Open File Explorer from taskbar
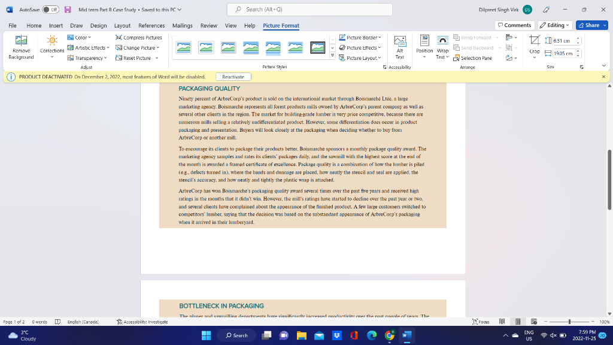Viewport: 613px width, 345px height. [302, 335]
